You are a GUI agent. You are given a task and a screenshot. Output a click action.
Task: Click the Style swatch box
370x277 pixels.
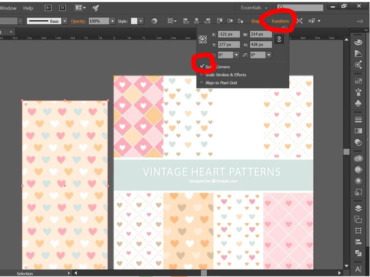pos(134,21)
